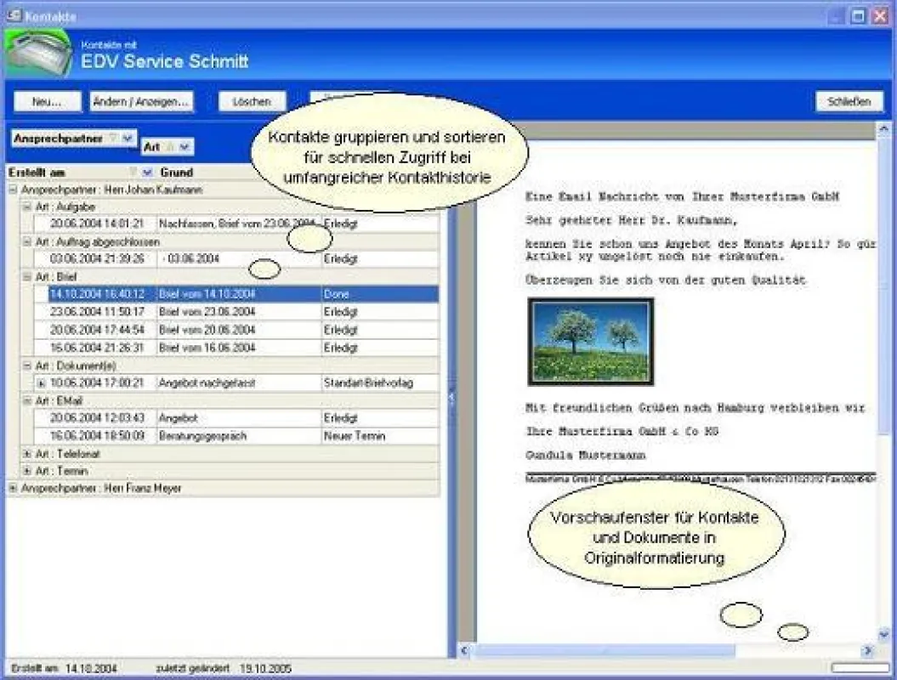Collapse the Art: EMail group
The image size is (897, 680).
pyautogui.click(x=27, y=401)
